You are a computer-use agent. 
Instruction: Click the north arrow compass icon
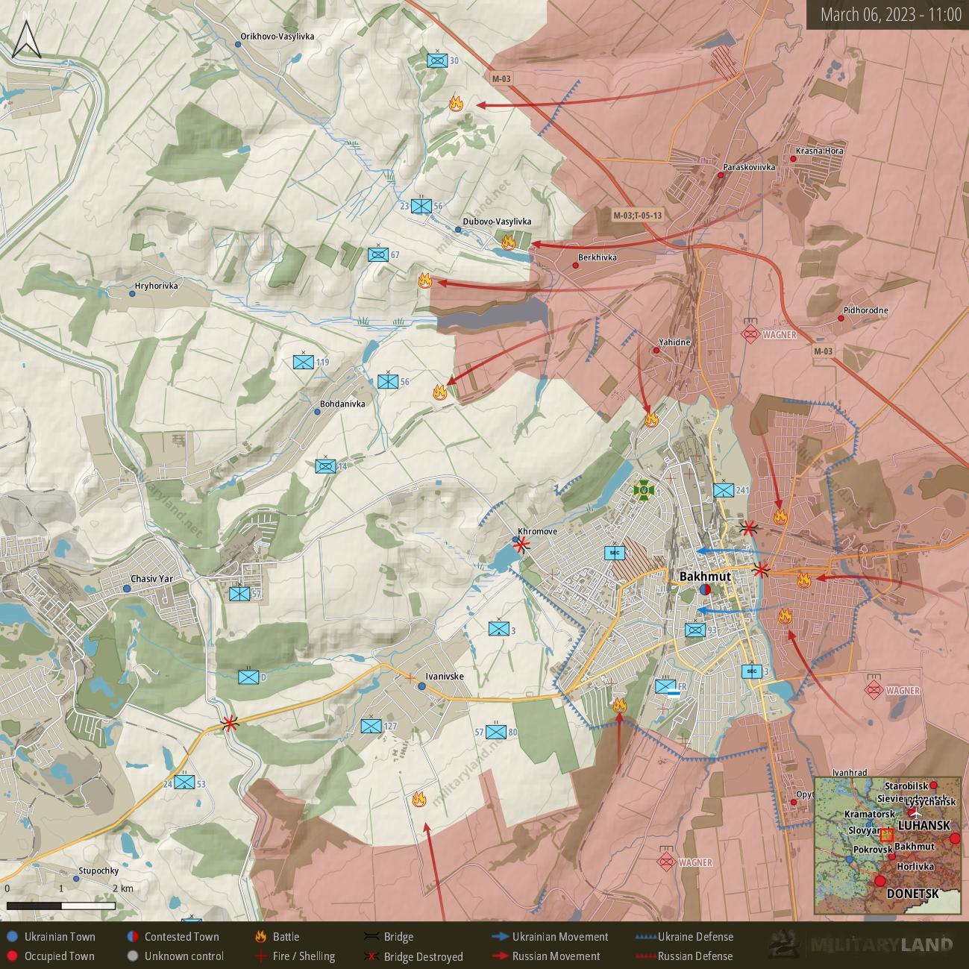tap(27, 39)
